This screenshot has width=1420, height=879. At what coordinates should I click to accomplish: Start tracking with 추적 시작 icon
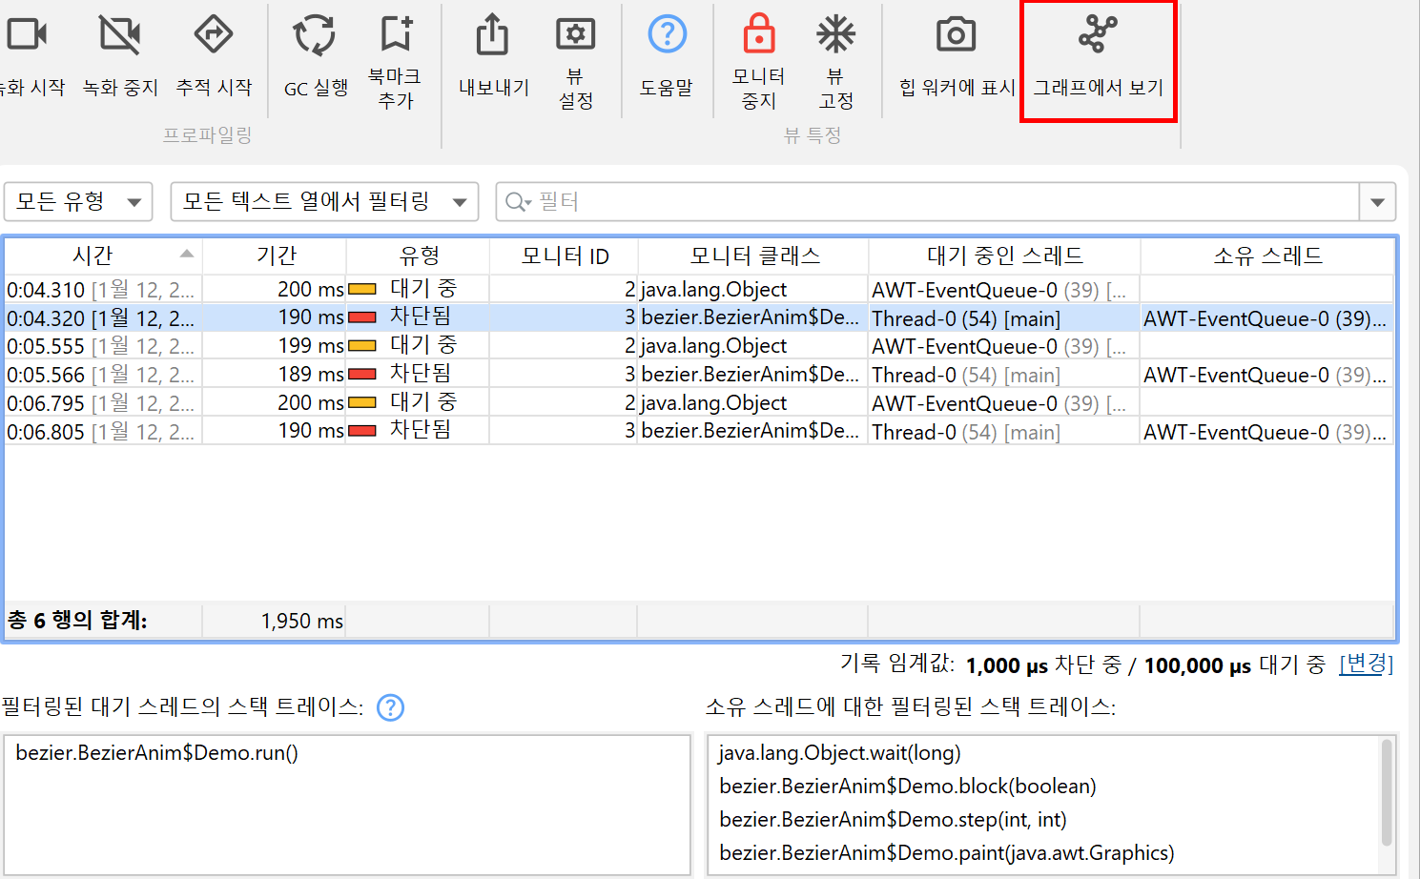pyautogui.click(x=214, y=36)
